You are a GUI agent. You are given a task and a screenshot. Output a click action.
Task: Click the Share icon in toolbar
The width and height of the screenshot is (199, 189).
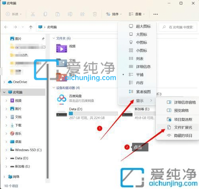pos(82,14)
